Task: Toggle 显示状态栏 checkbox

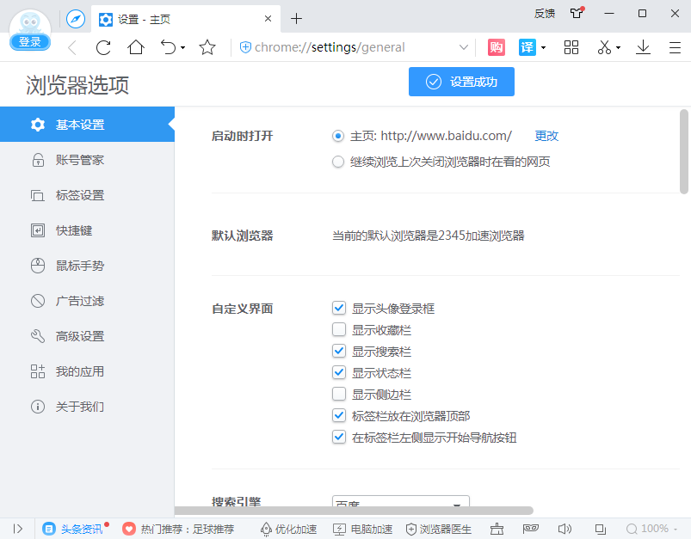Action: pyautogui.click(x=339, y=372)
